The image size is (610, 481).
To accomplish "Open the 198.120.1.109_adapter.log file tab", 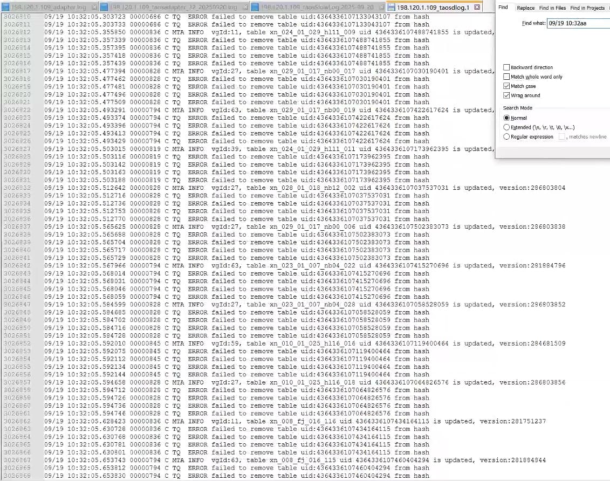I will pos(47,8).
